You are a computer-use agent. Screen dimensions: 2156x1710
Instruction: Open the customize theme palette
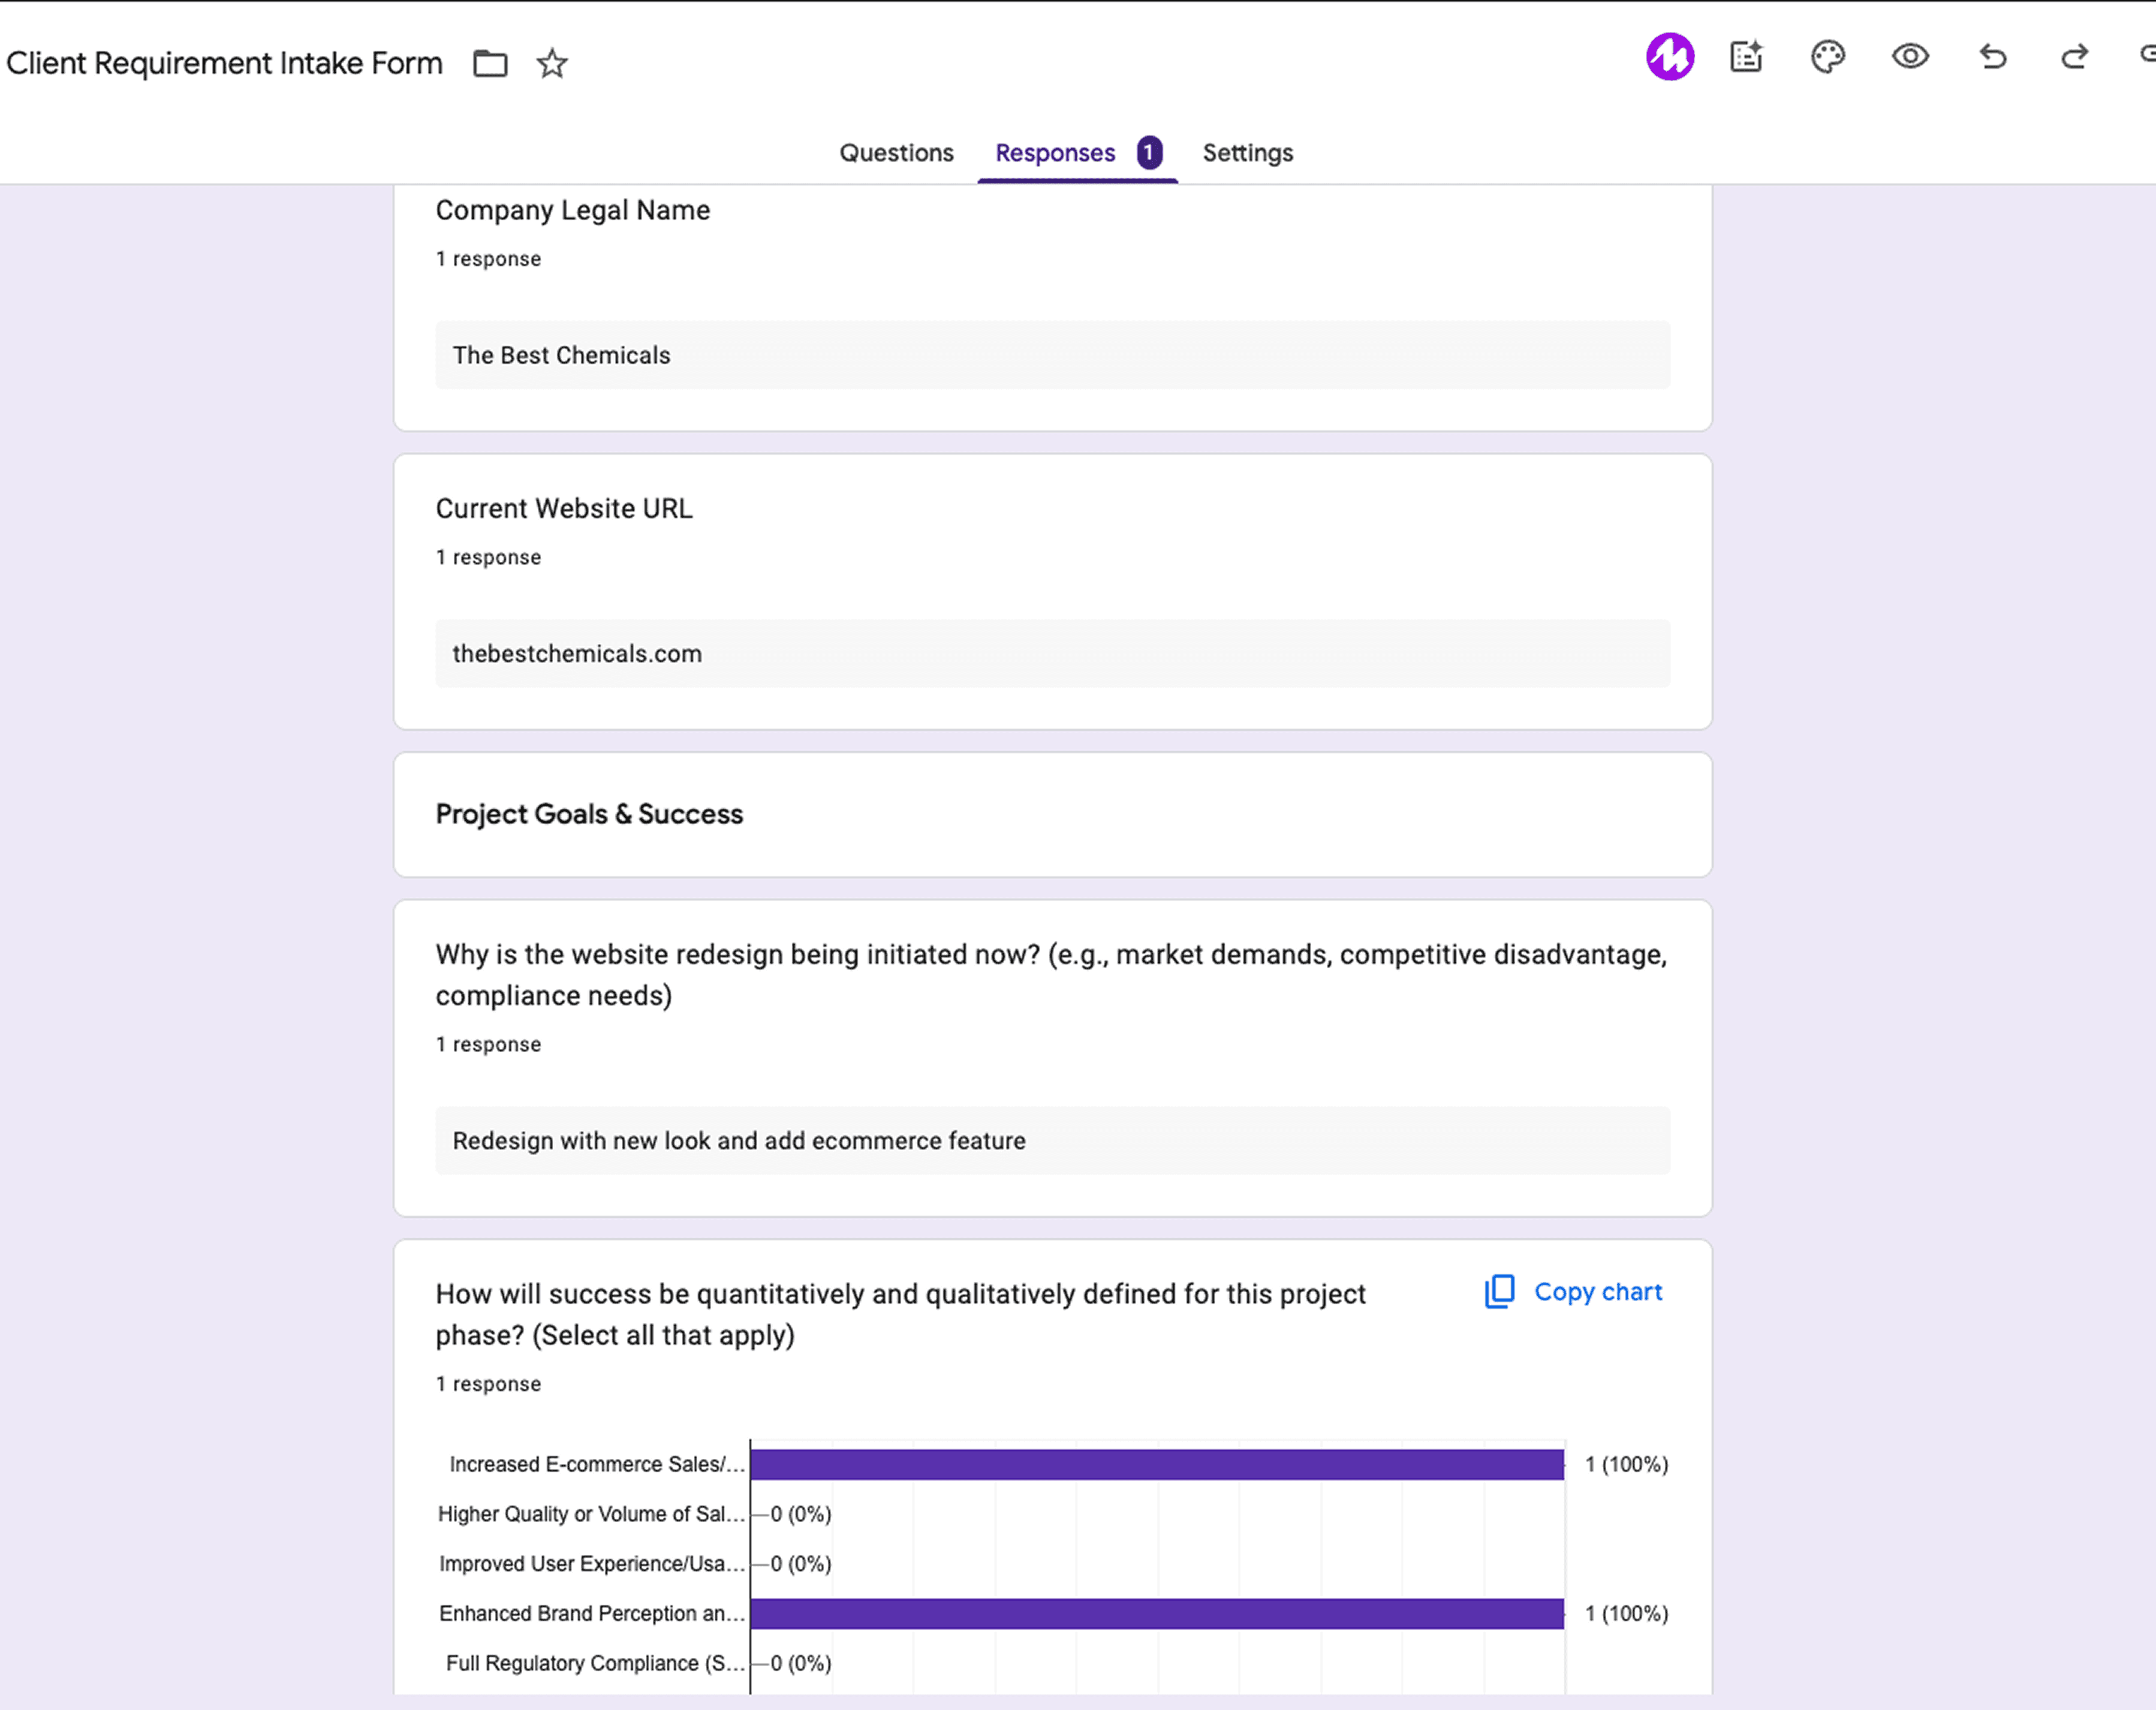1827,57
